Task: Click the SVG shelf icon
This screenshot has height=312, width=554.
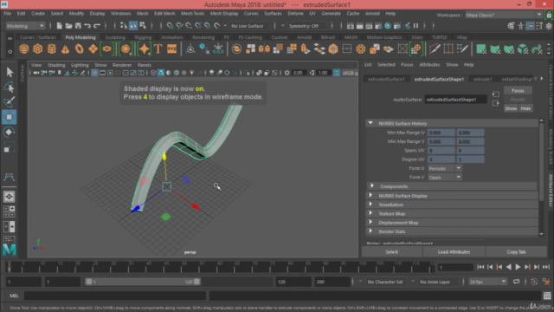Action: 171,49
